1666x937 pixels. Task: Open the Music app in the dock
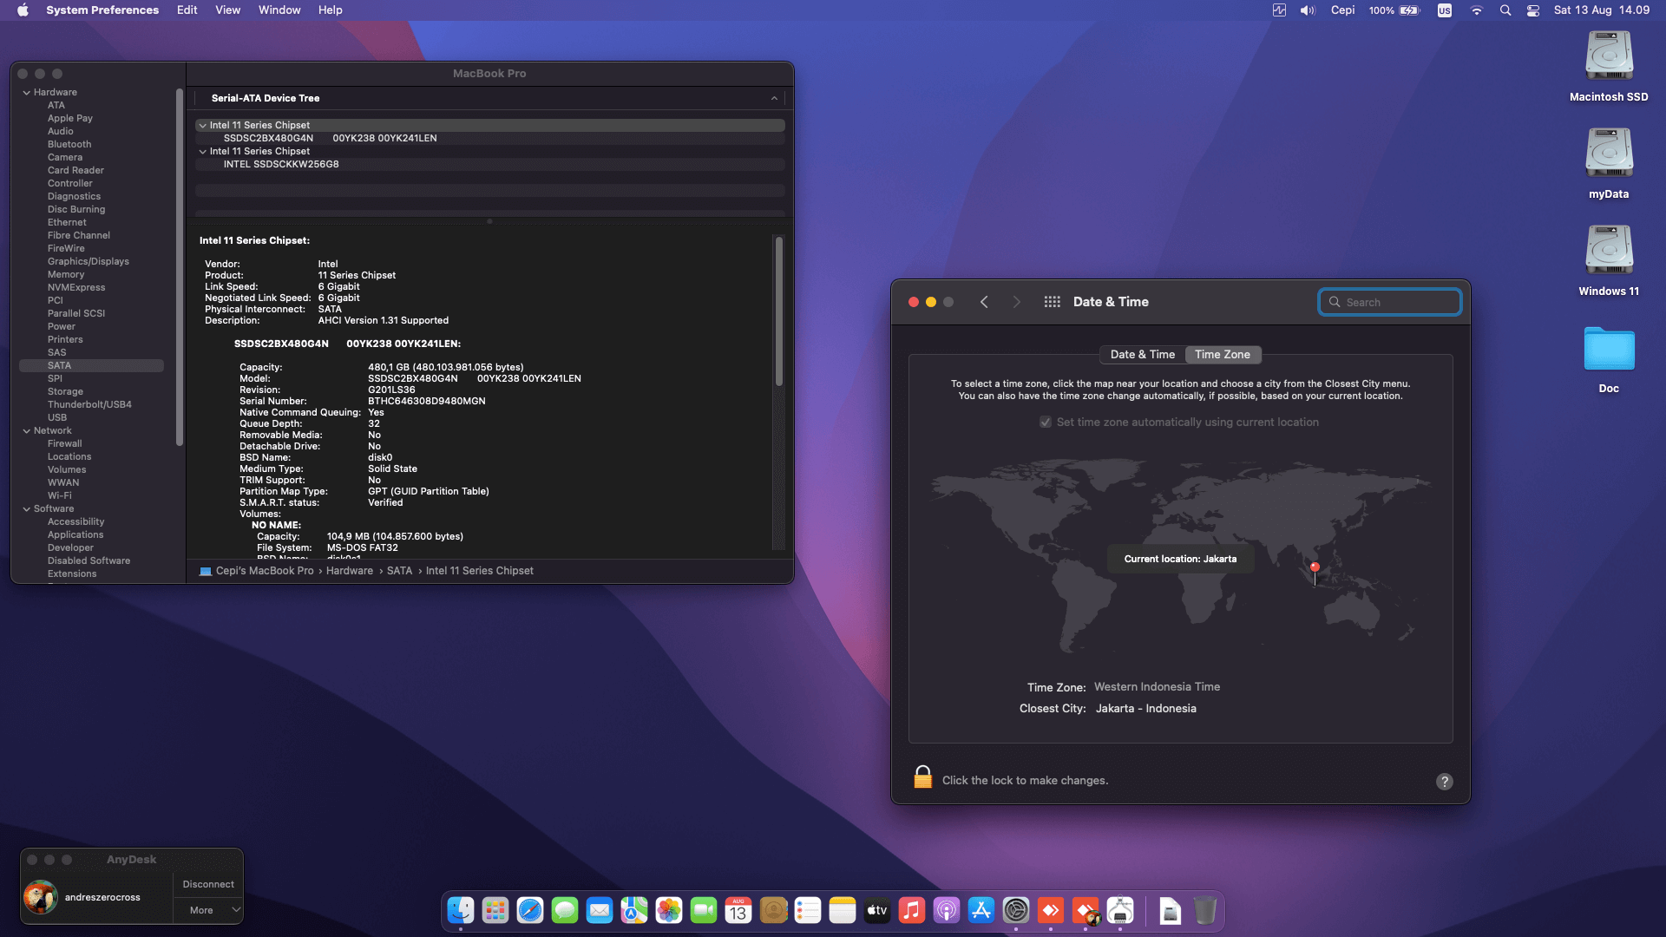[912, 910]
